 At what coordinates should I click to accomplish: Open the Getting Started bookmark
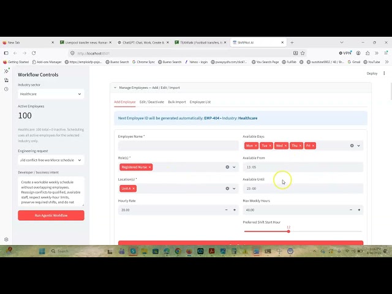pyautogui.click(x=16, y=62)
